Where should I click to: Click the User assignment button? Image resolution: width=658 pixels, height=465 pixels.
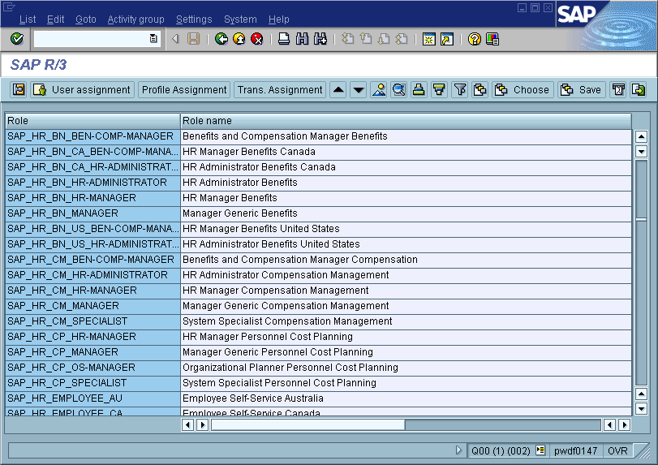tap(82, 90)
